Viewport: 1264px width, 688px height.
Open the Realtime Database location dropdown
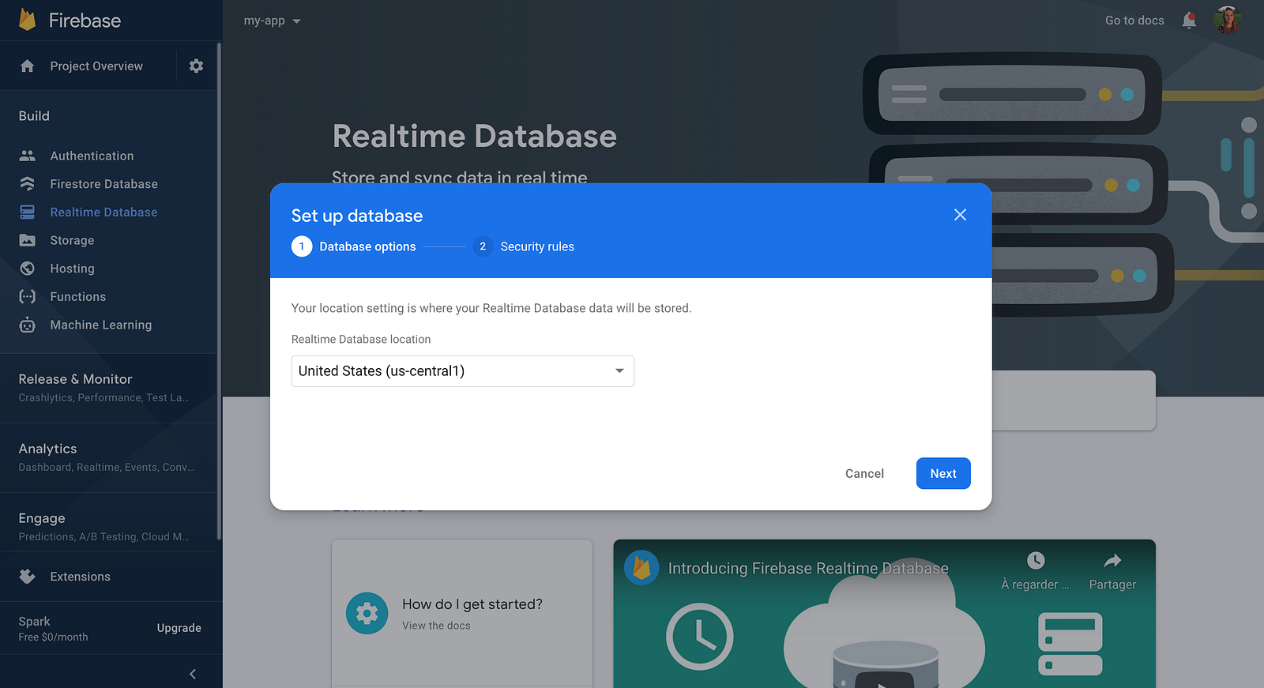coord(463,371)
